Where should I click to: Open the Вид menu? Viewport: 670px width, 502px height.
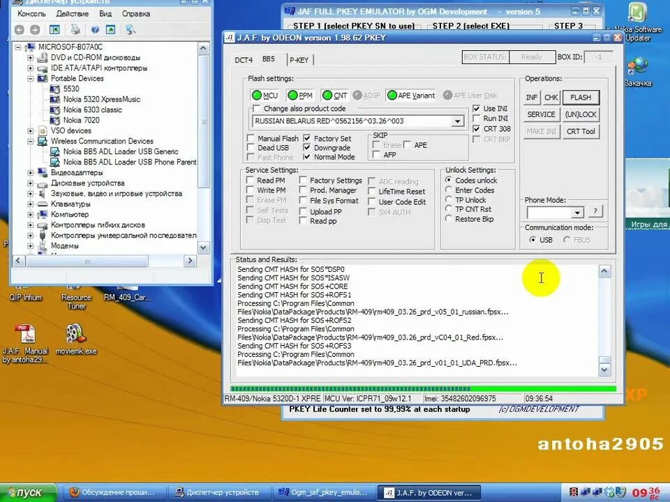105,14
